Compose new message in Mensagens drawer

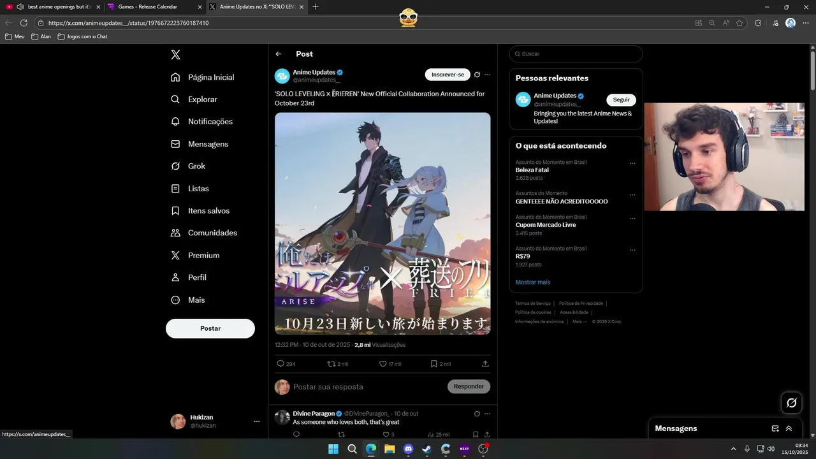(x=775, y=428)
